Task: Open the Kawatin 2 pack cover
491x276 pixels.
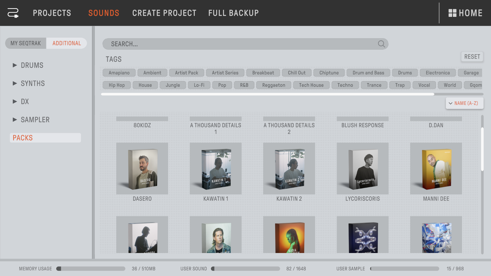Action: (x=289, y=169)
